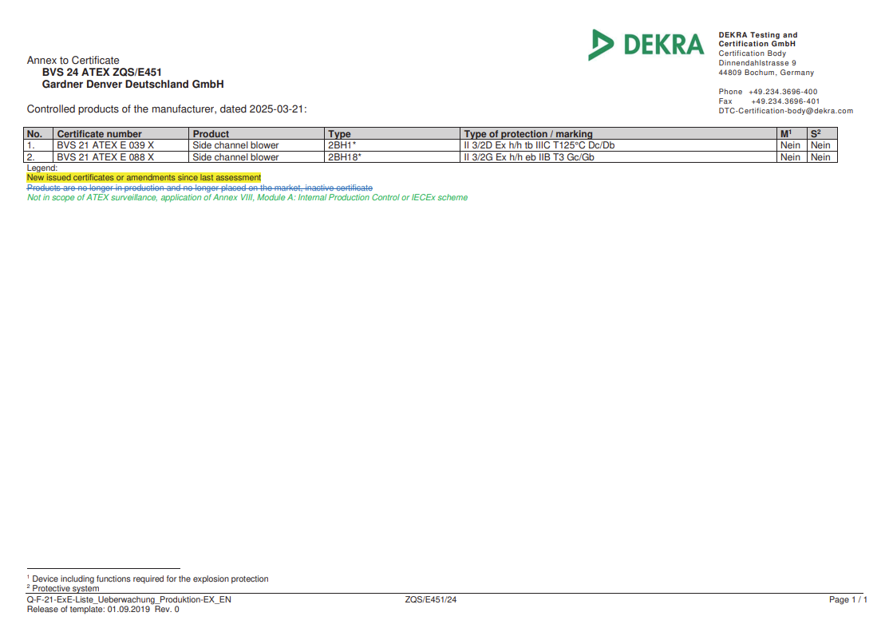This screenshot has width=889, height=628.
Task: Click marking 'II 3/2G Ex h/h eb IIB T3 Gc/Gb'
Action: [618, 157]
